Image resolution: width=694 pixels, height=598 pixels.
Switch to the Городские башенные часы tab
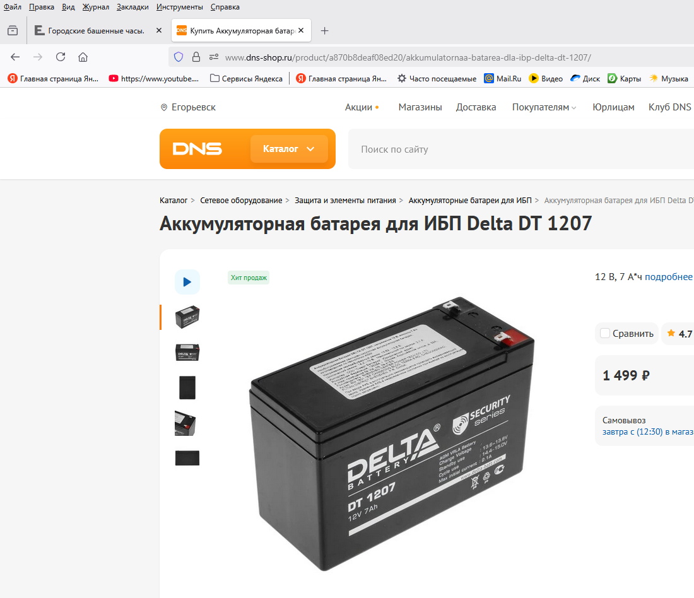[x=96, y=30]
